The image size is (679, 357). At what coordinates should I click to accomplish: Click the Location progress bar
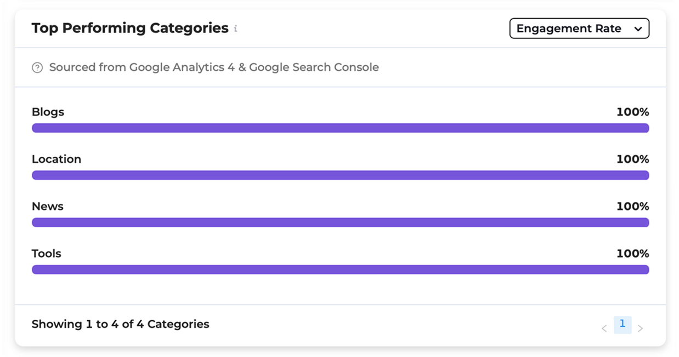[340, 175]
